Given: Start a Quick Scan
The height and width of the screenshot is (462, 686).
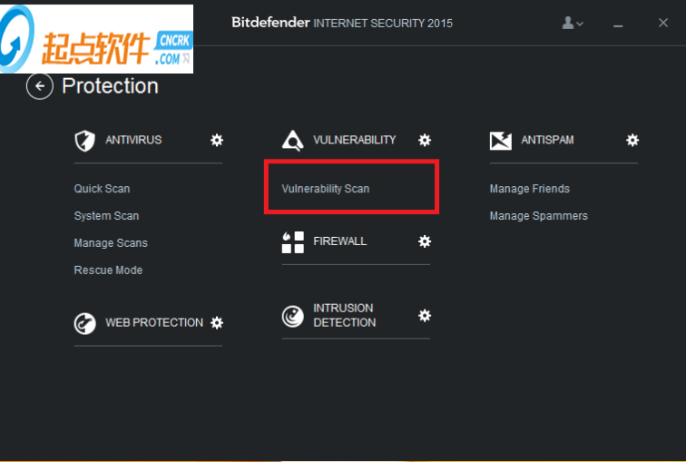Looking at the screenshot, I should 102,189.
